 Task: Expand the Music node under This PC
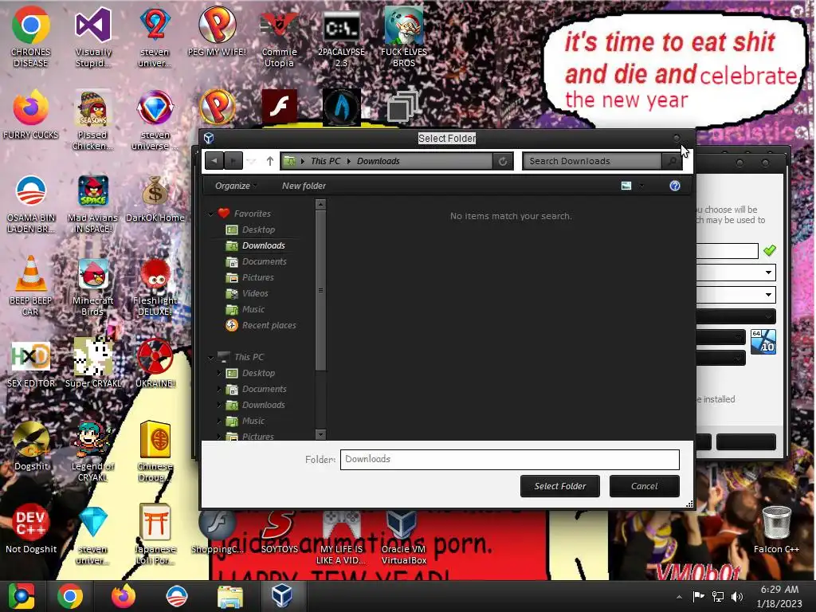(219, 421)
